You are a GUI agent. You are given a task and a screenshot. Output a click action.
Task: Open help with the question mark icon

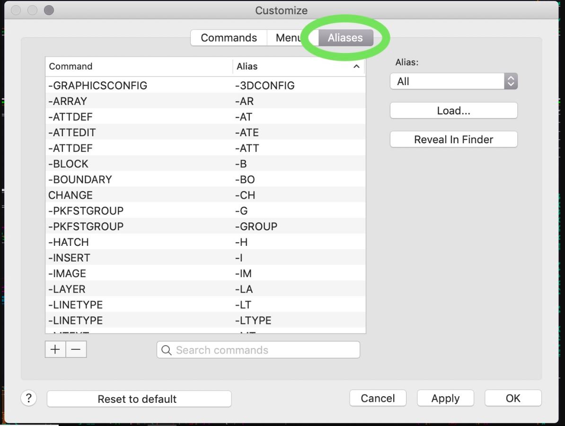tap(29, 398)
